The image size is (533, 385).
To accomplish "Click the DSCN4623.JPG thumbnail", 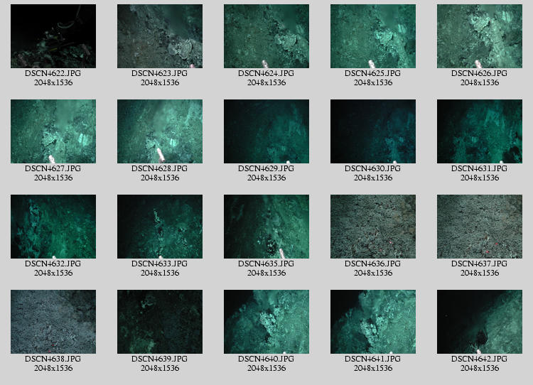I will click(x=160, y=36).
